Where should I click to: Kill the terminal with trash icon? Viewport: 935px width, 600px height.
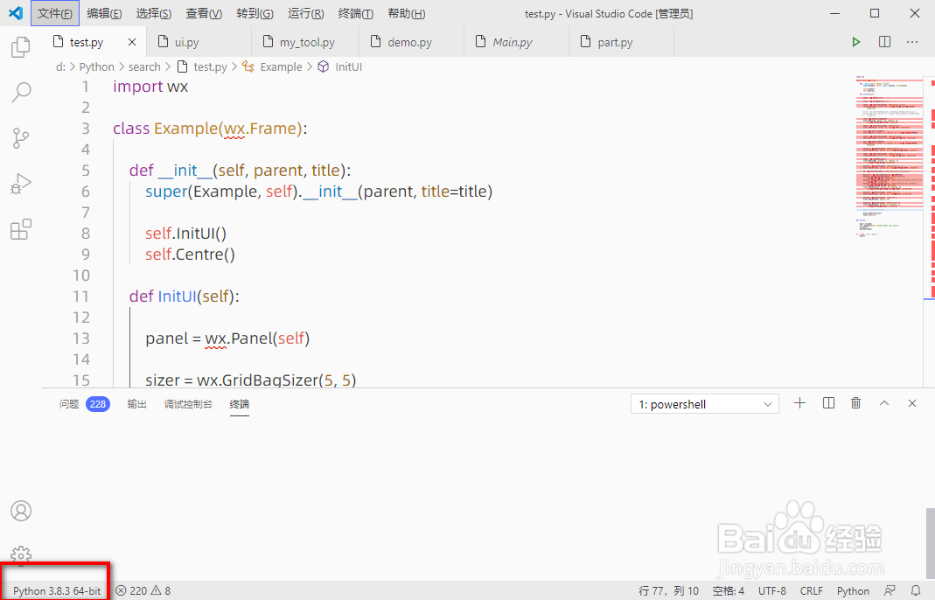855,403
